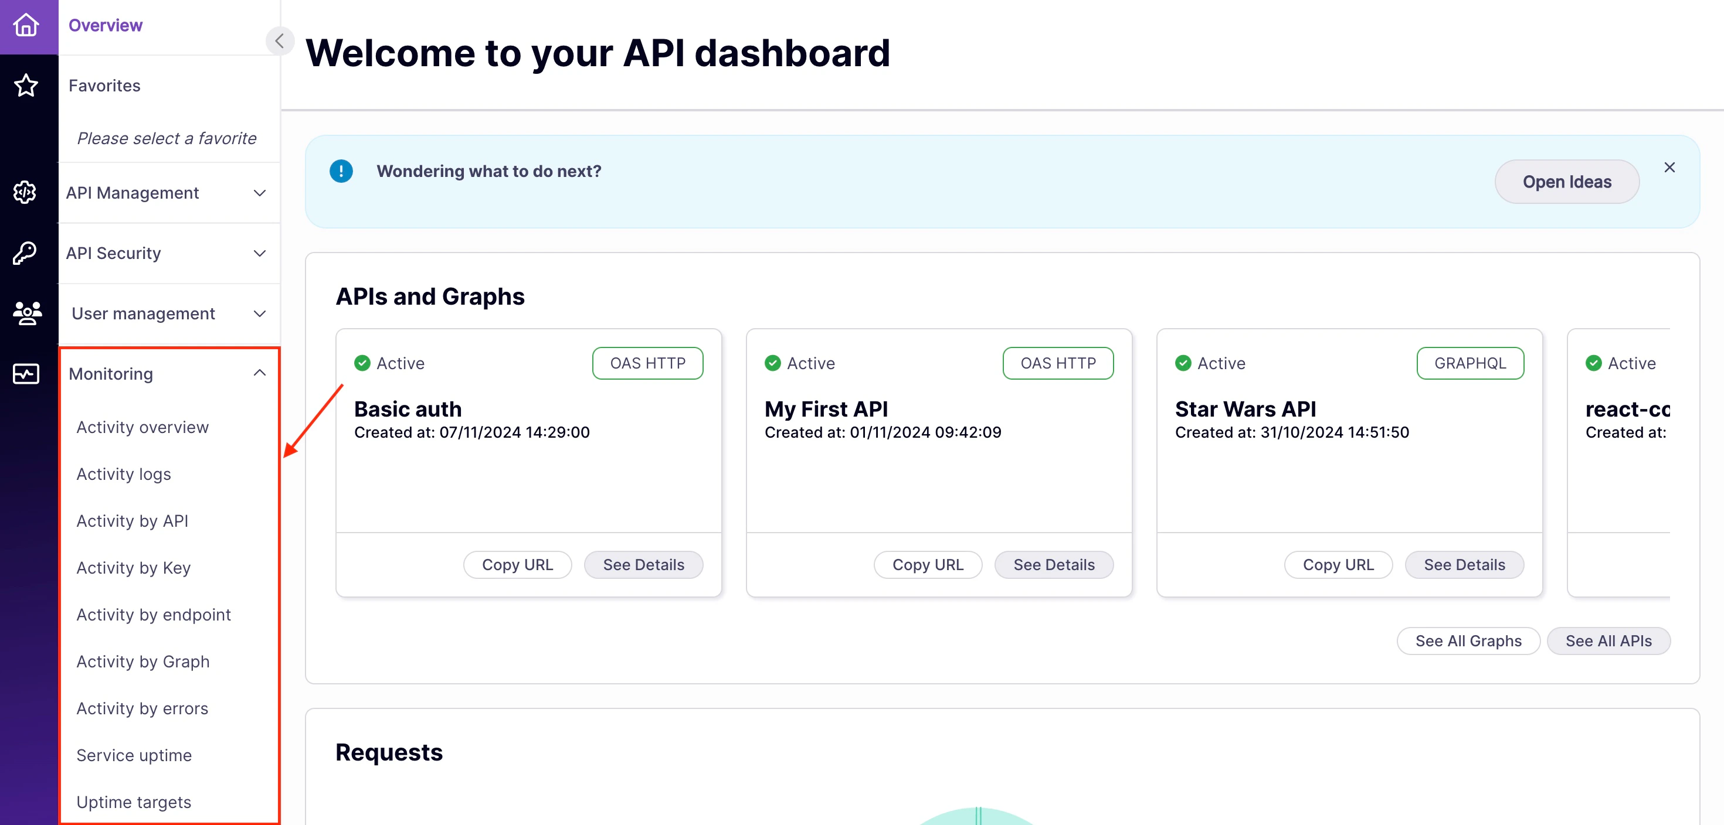Click the See All Graphs button

tap(1468, 640)
